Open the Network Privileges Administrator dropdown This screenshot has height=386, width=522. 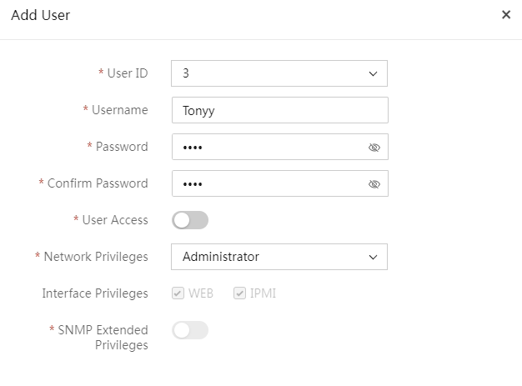tap(279, 257)
